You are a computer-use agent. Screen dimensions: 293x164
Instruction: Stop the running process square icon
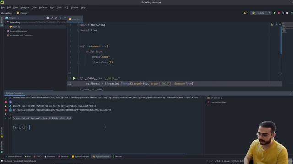tap(287, 13)
